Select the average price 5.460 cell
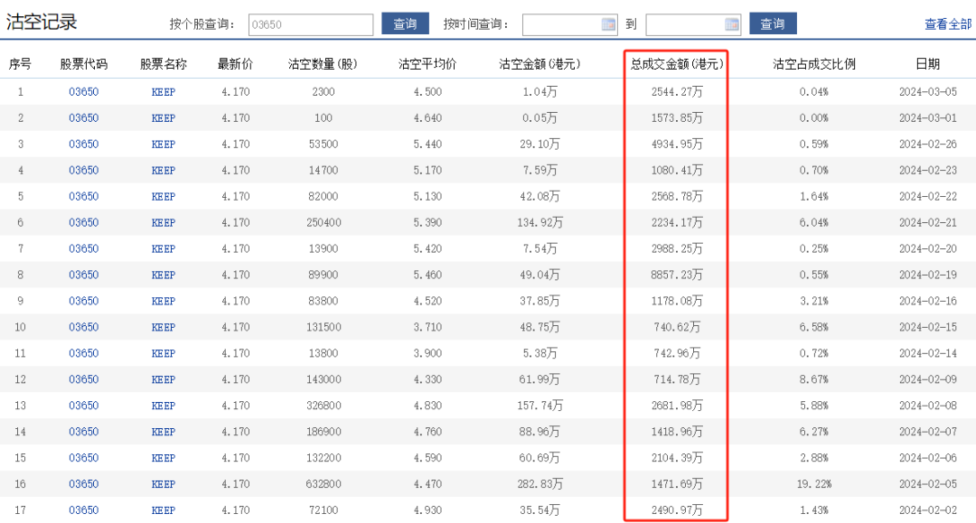Screen dimensions: 976x523 [427, 275]
